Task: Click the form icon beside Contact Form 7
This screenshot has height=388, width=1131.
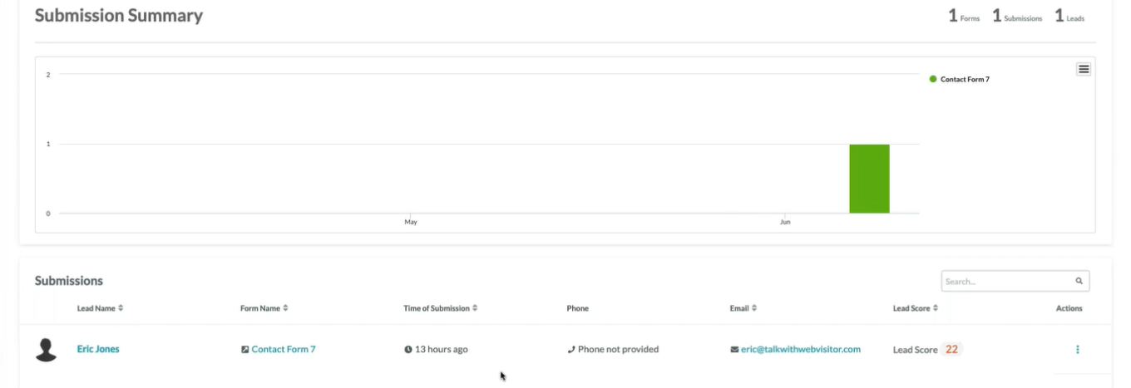Action: pyautogui.click(x=244, y=350)
